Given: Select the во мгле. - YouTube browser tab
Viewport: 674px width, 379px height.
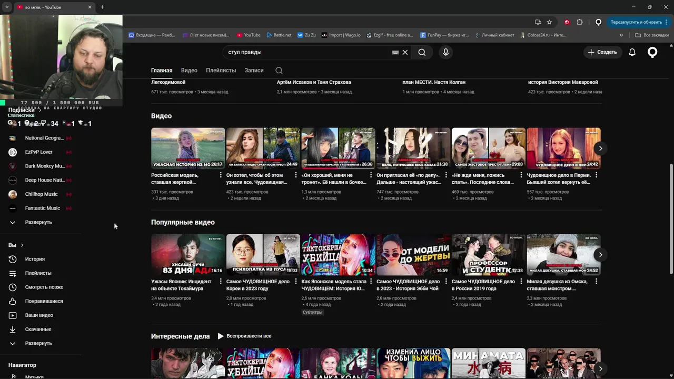Looking at the screenshot, I should coord(54,7).
